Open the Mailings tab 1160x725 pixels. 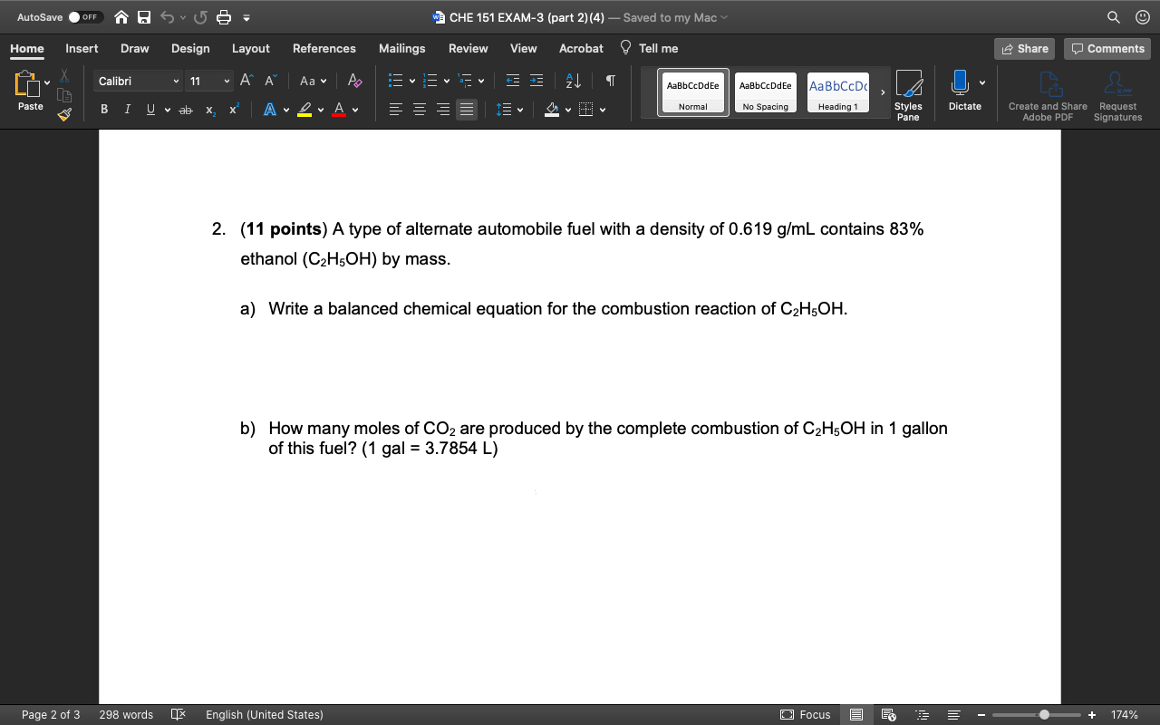[x=401, y=48]
